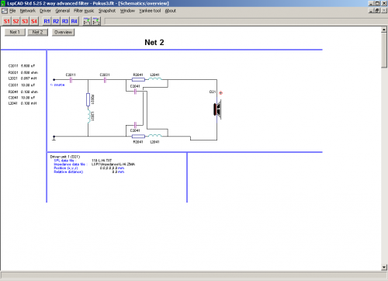Image resolution: width=388 pixels, height=281 pixels.
Task: Click the ground terminal symbol
Action: [x=54, y=138]
